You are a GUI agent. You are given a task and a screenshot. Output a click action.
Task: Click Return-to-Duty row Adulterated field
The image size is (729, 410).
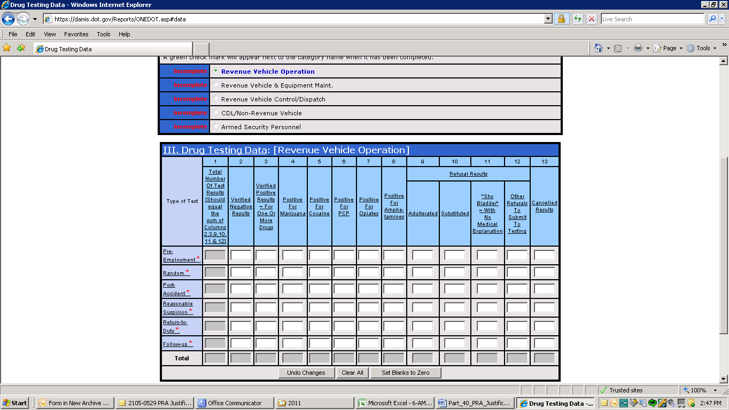423,326
